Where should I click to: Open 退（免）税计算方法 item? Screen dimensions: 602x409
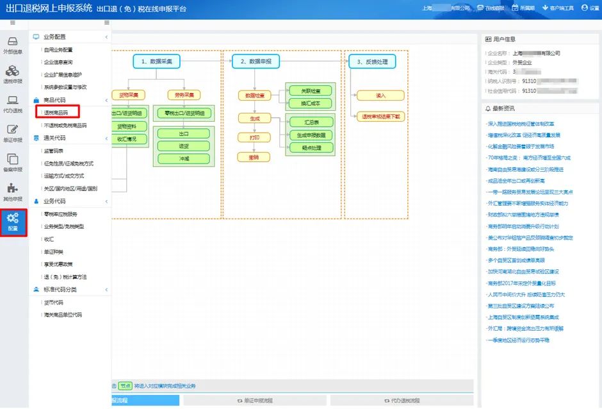65,277
